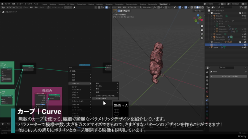
Task: Switch perspective/orthographic view gizmo button
Action: 202,38
